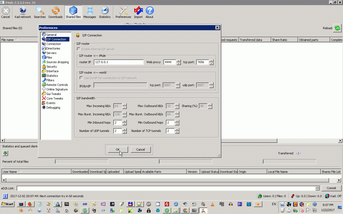Click the Import toolbar icon
The width and height of the screenshot is (343, 214).
click(x=138, y=13)
